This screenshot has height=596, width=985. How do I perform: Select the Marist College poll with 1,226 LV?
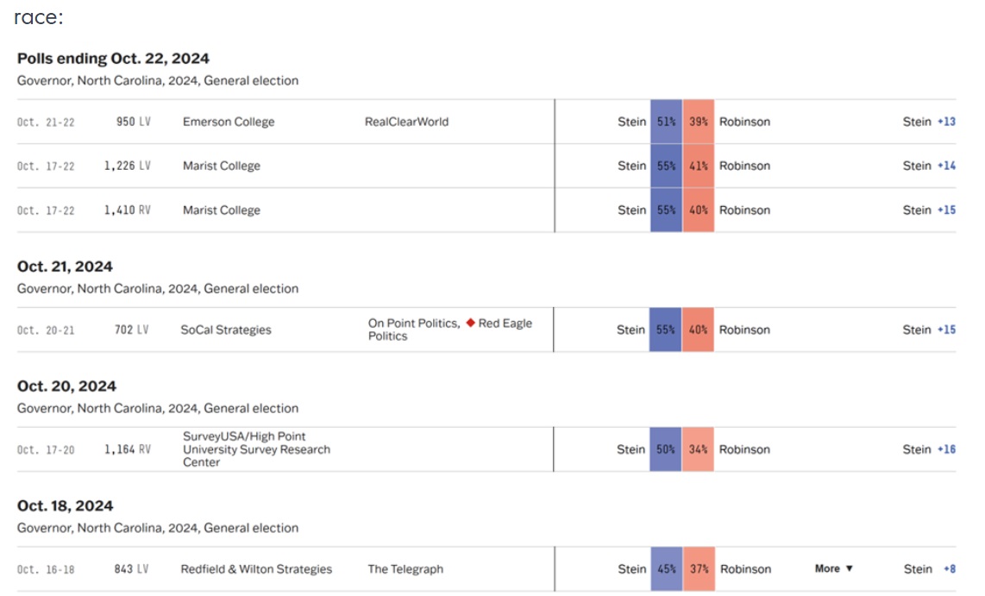point(221,166)
